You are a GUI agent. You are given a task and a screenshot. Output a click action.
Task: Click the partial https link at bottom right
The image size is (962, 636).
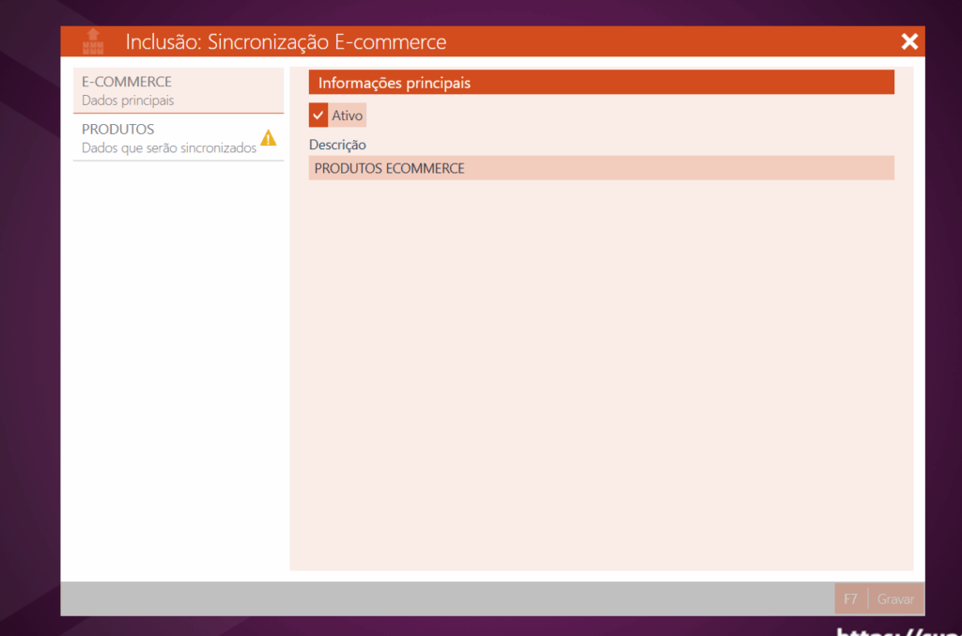point(897,631)
